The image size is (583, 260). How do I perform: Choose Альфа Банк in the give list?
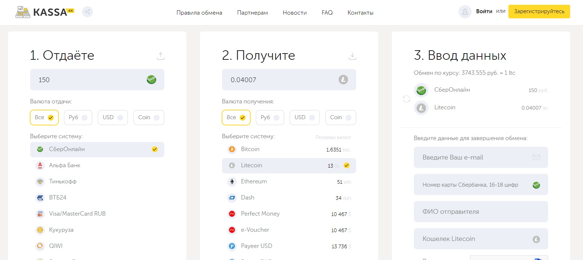tap(97, 165)
